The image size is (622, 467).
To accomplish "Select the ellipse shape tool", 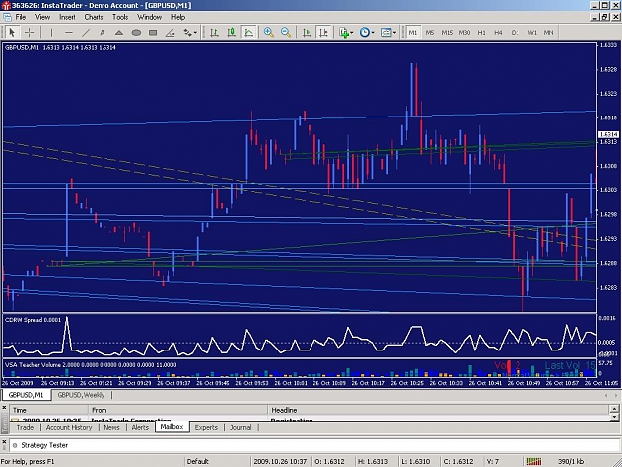I will [136, 33].
